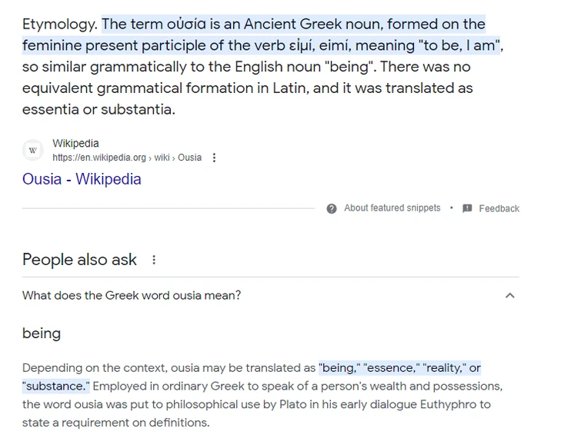Click the question "What does the Greek word ousia mean?"

click(x=132, y=295)
